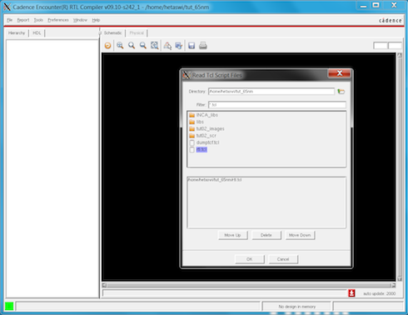Click the red download icon near auto update
This screenshot has width=408, height=315.
tap(351, 293)
